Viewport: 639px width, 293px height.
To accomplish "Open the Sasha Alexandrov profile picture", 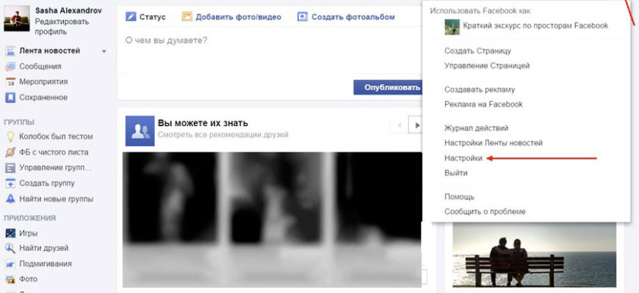I will point(17,18).
